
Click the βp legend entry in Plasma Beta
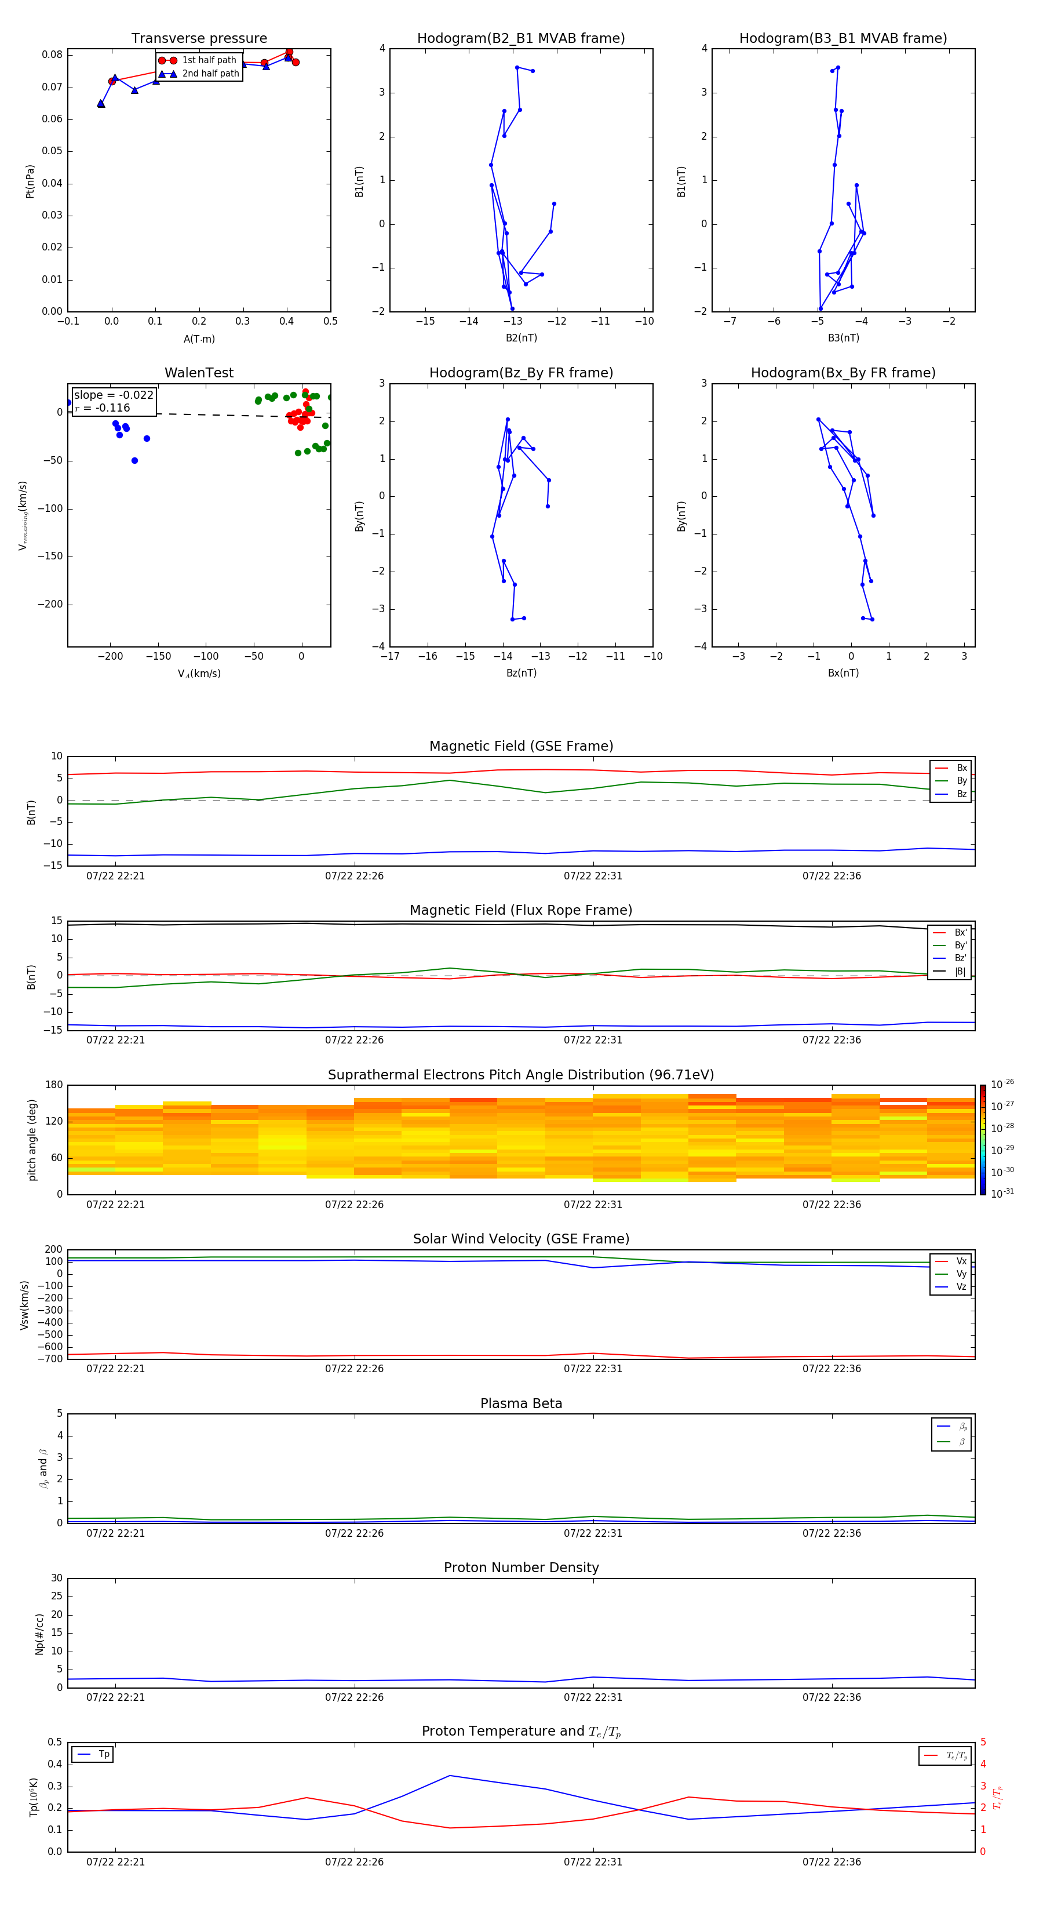(x=951, y=1427)
